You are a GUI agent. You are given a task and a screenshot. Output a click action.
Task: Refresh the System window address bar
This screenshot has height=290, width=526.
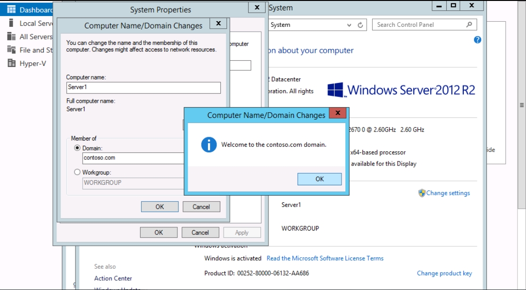click(x=360, y=25)
